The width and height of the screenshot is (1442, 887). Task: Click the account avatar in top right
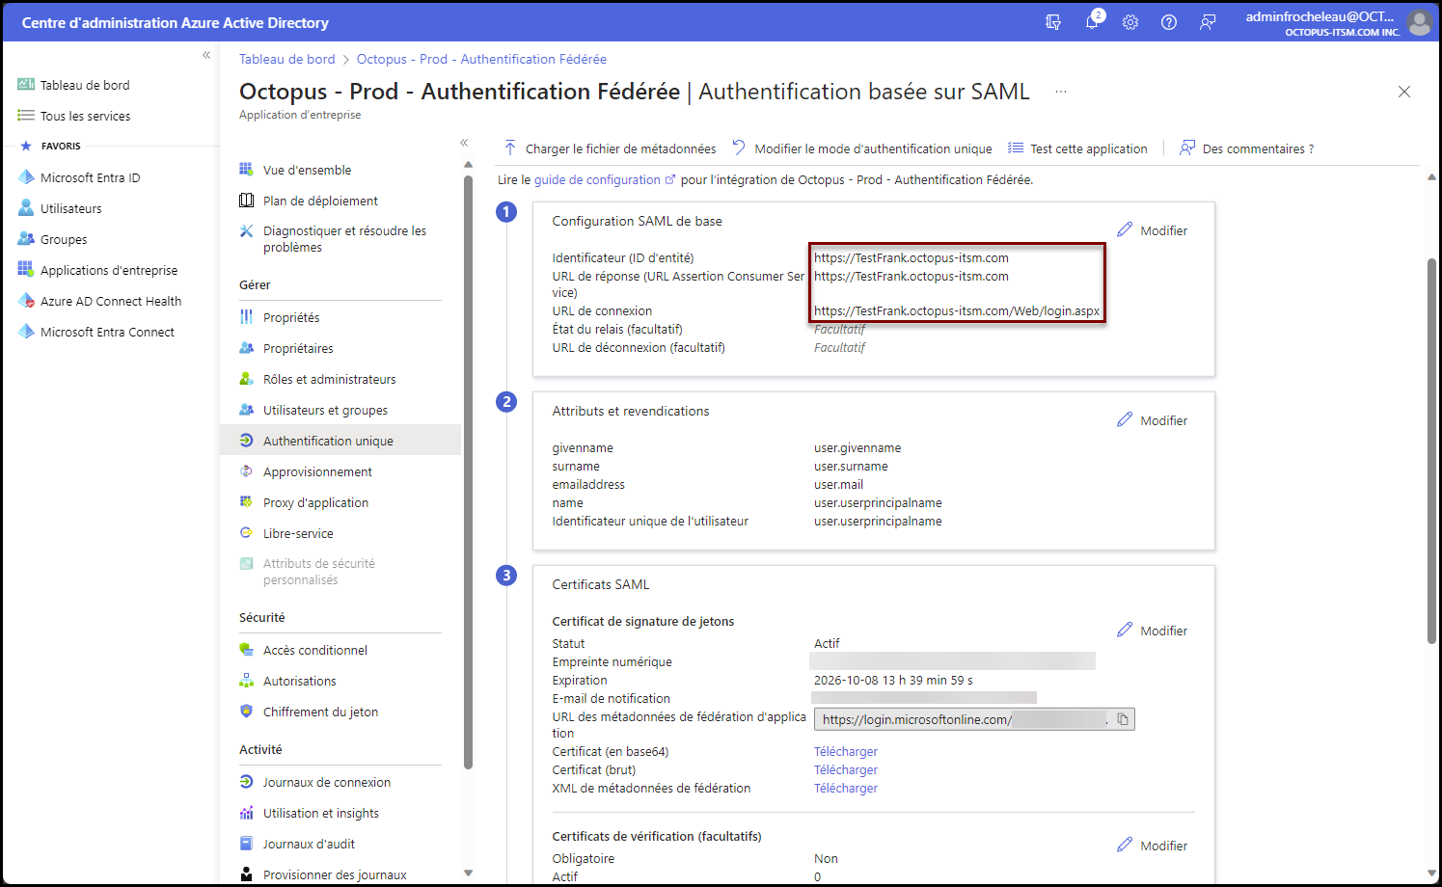1419,23
